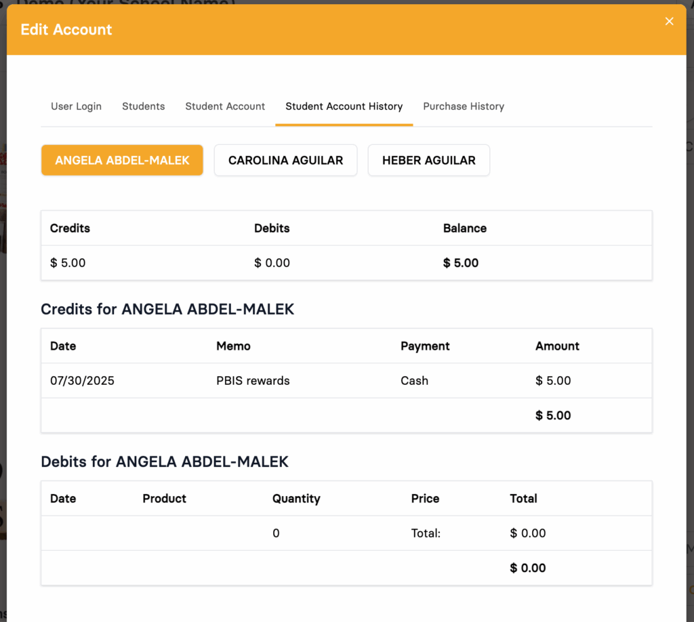This screenshot has height=622, width=694.
Task: Open the Purchase History tab
Action: (464, 106)
